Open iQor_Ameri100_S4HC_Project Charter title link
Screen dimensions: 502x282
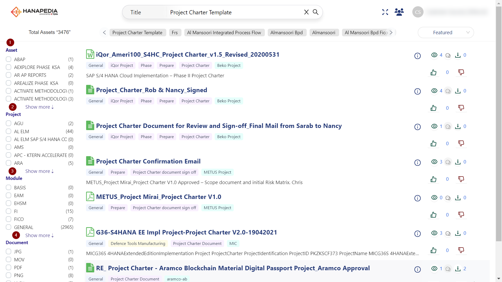pyautogui.click(x=188, y=55)
